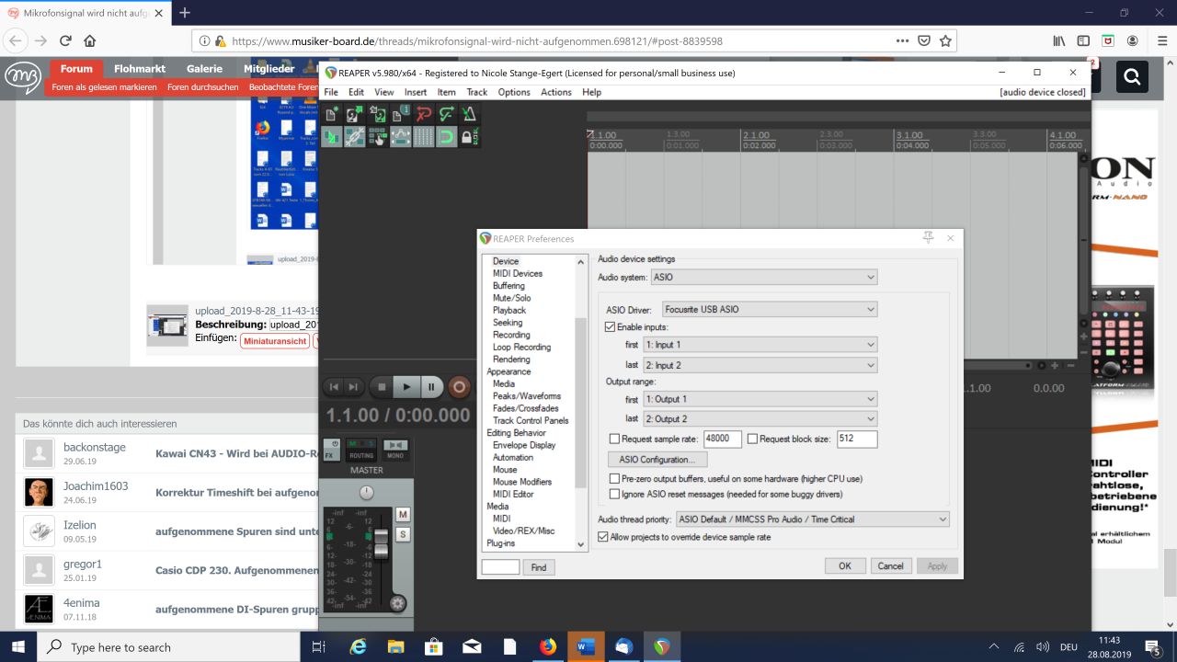The height and width of the screenshot is (662, 1177).
Task: Open Audio thread priority dropdown
Action: [x=812, y=519]
